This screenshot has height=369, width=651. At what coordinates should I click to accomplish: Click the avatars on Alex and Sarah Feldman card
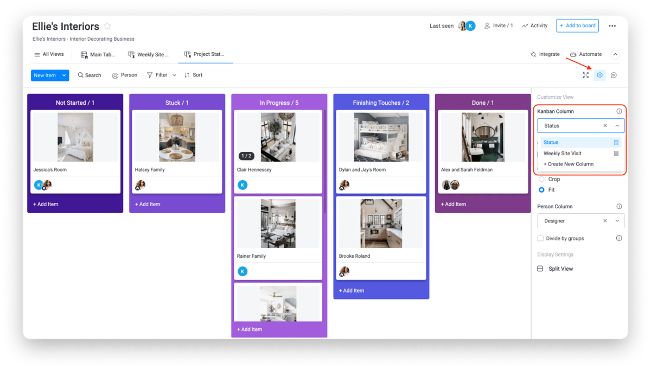pos(451,185)
